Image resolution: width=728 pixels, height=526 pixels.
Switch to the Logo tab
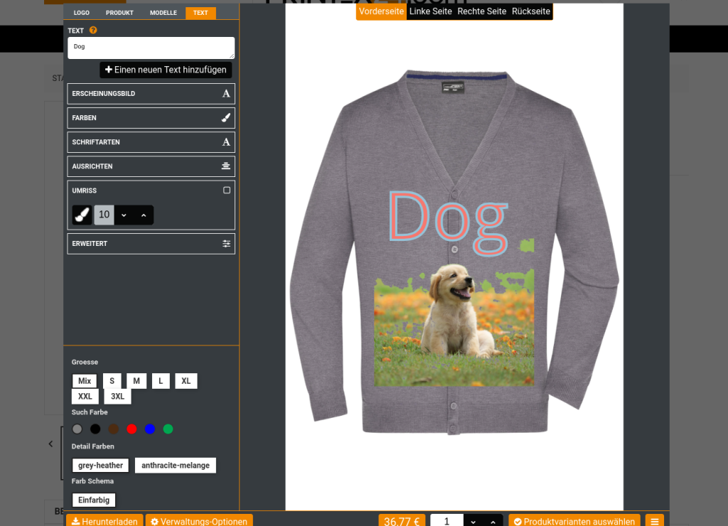[81, 13]
